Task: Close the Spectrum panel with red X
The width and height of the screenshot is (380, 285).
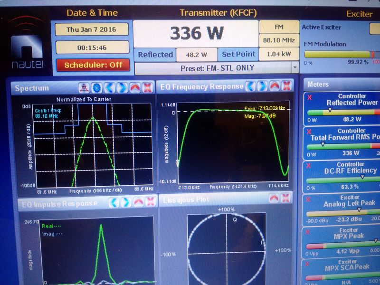Action: coord(147,88)
